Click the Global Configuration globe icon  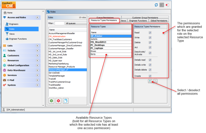pyautogui.click(x=4, y=65)
